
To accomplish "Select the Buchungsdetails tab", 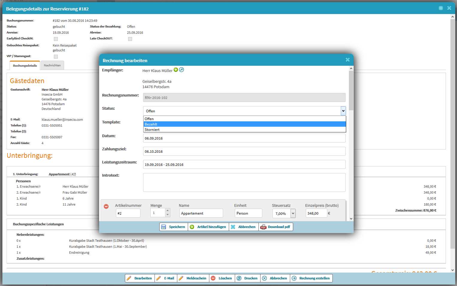I will [25, 65].
